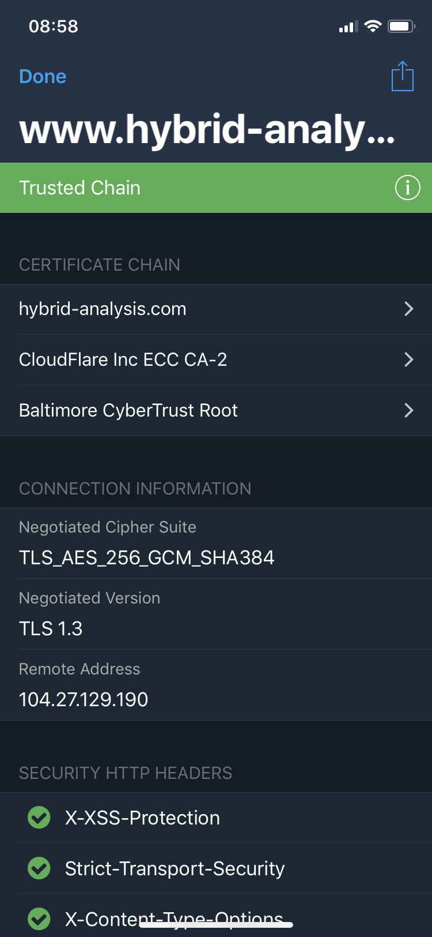Tap the Strict-Transport-Security green check icon

(39, 868)
